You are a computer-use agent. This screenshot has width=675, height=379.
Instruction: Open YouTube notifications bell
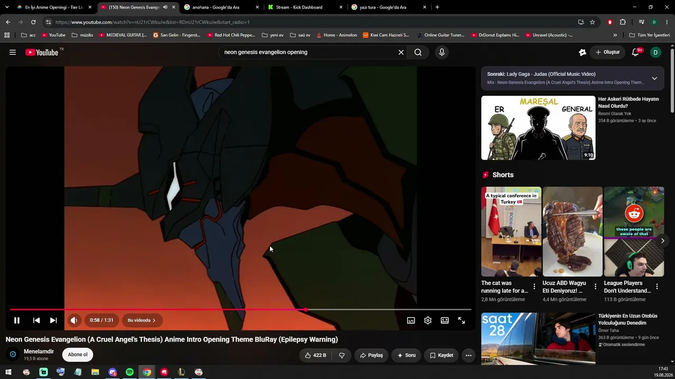(x=636, y=52)
